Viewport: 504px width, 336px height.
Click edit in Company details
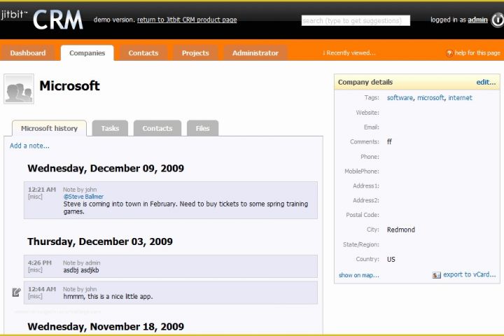486,82
